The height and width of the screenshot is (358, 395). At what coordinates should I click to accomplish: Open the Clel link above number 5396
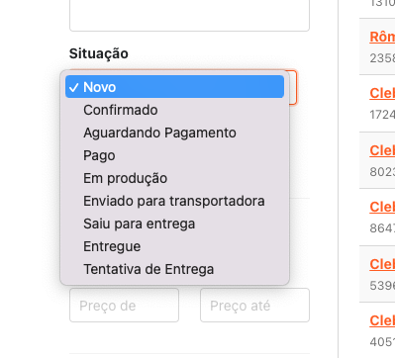pyautogui.click(x=382, y=264)
